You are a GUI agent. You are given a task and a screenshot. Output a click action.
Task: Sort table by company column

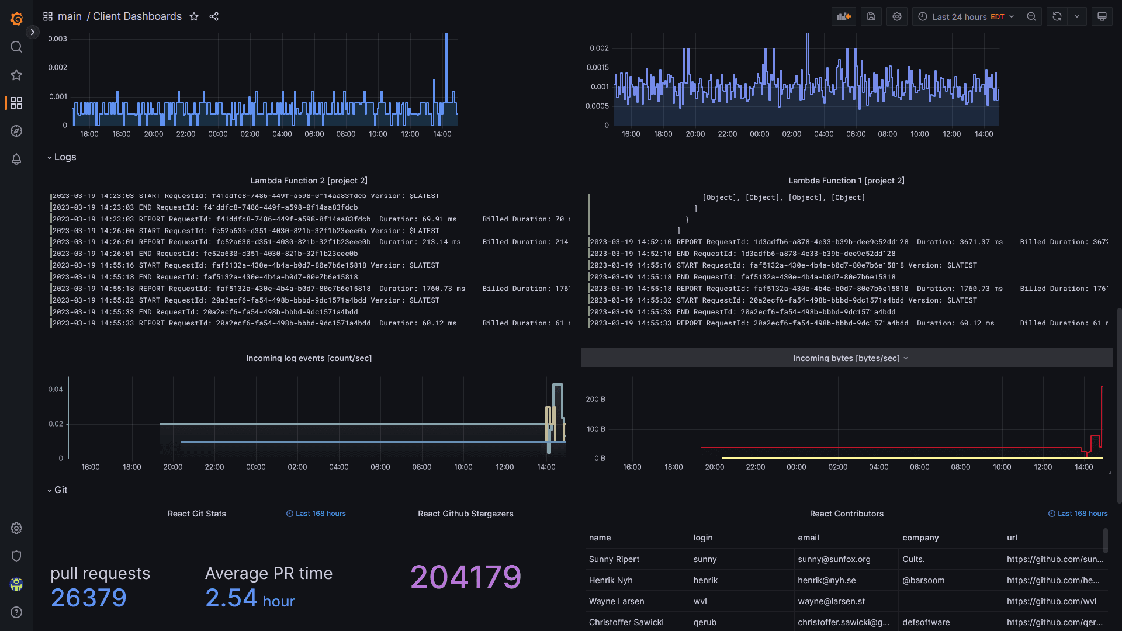point(920,538)
